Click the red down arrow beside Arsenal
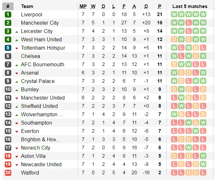Screen dimensions: 215x180 (17, 73)
